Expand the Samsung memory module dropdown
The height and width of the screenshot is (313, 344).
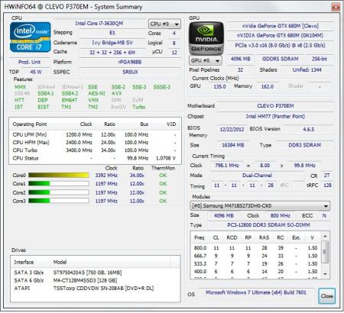pyautogui.click(x=260, y=205)
